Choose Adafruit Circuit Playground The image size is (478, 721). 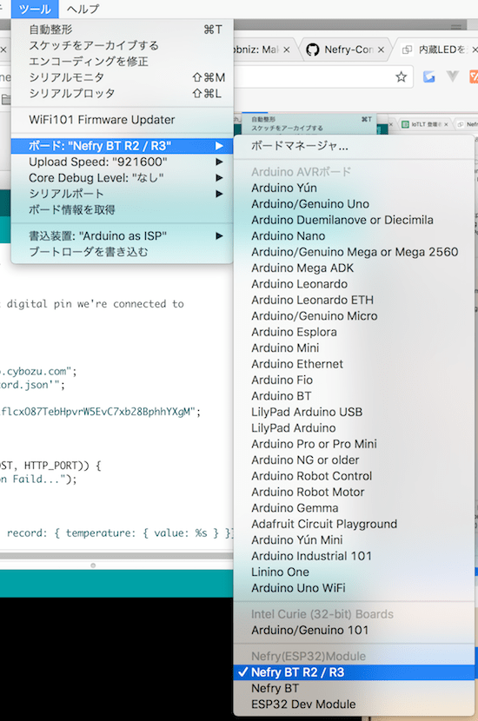(354, 524)
